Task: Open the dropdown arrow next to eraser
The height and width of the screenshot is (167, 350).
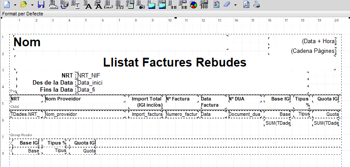Action: click(x=235, y=5)
